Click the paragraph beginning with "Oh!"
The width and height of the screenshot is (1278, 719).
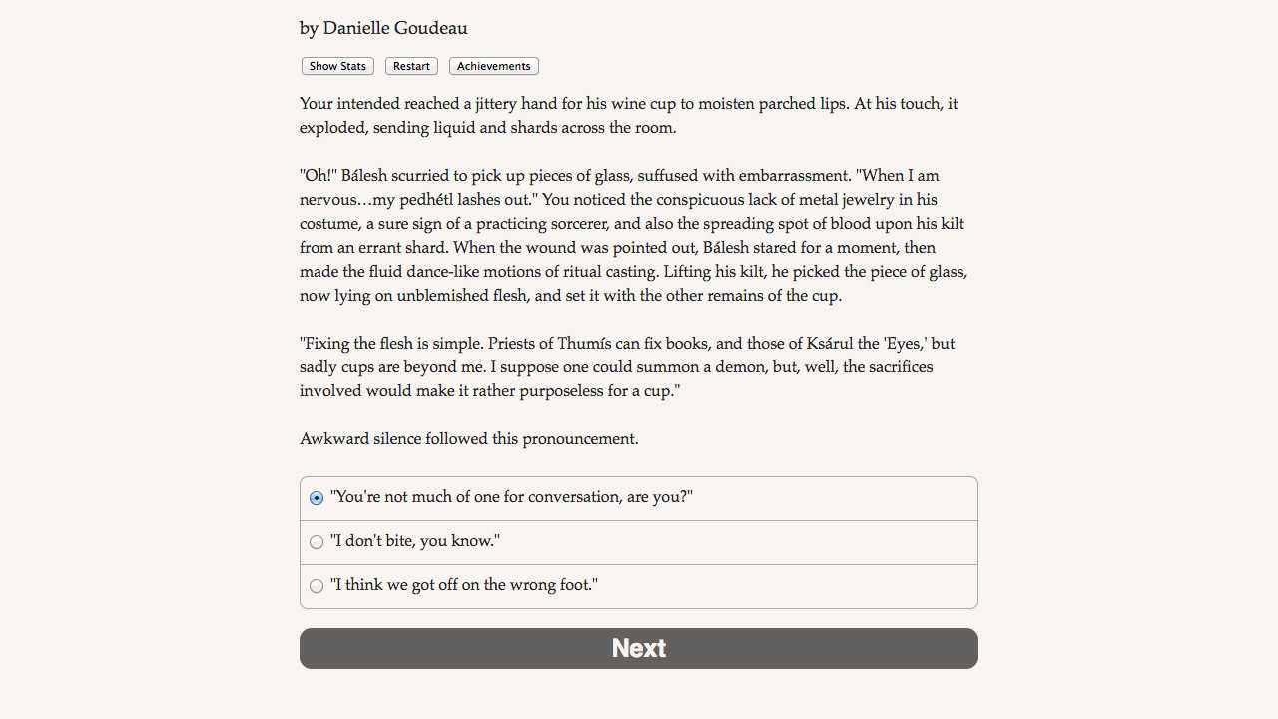[x=633, y=236]
